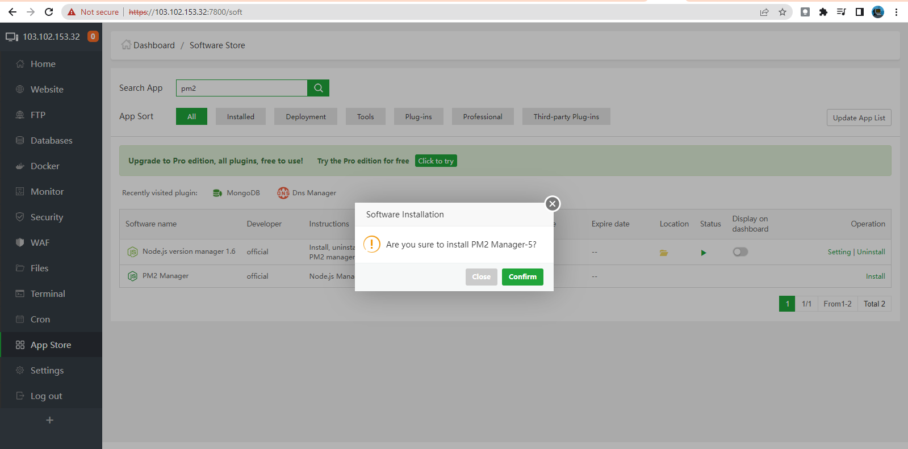Click the green play status icon
The width and height of the screenshot is (908, 449).
point(704,253)
